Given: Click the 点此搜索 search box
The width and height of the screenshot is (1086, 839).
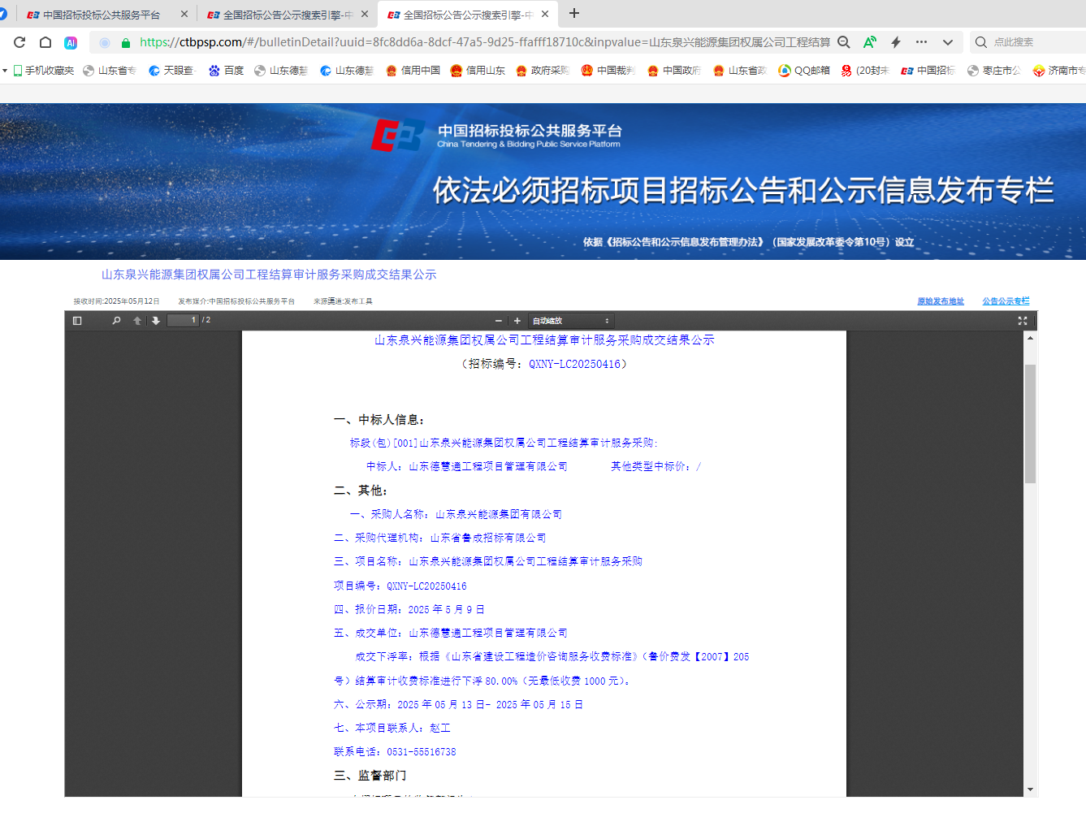Looking at the screenshot, I should click(x=1029, y=42).
